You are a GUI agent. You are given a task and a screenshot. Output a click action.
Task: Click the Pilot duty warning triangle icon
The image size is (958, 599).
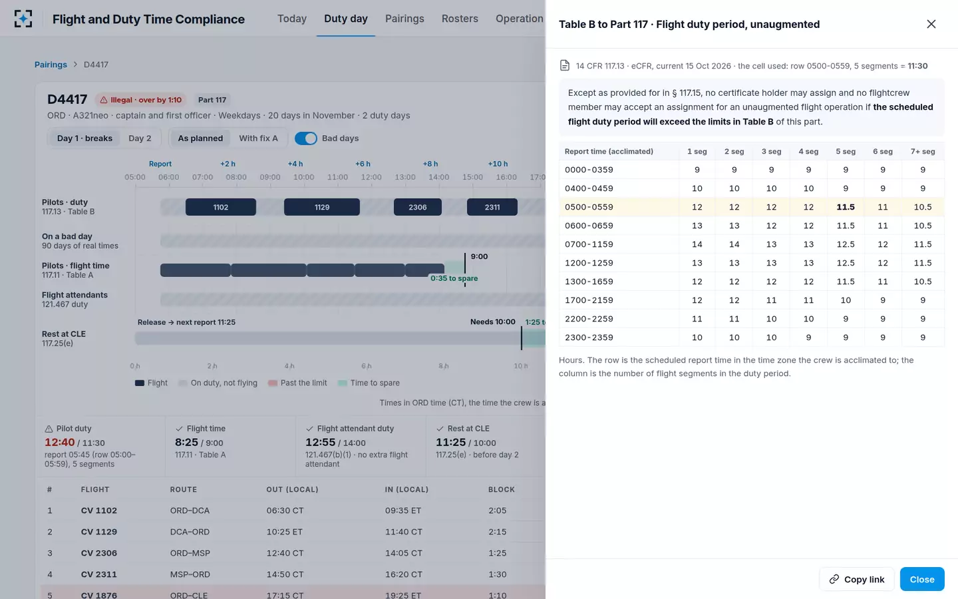[49, 429]
